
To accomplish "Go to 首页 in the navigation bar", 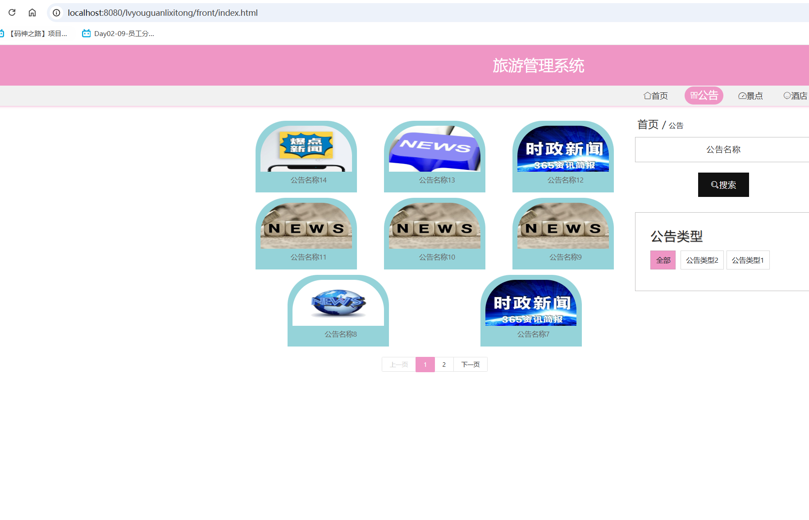I will click(x=656, y=96).
